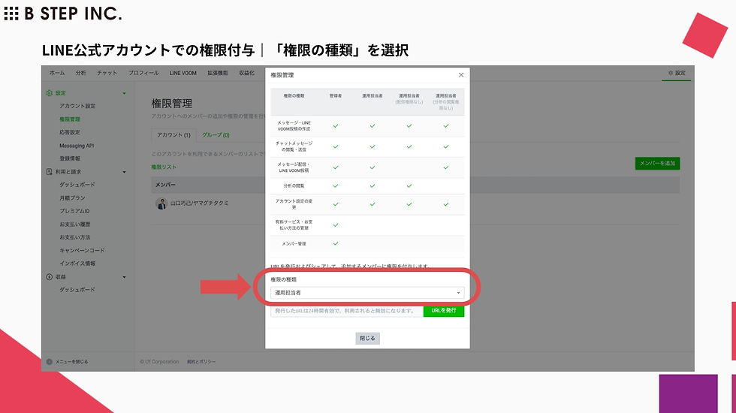Click the メンバー column header
736x413 pixels.
click(165, 185)
